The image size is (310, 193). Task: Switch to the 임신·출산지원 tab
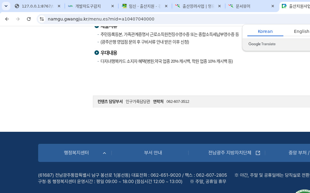(x=145, y=6)
